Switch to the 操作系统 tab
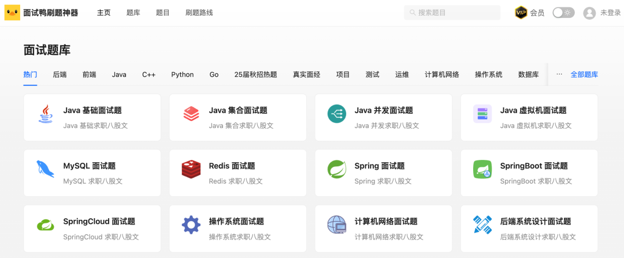The height and width of the screenshot is (258, 624). (489, 74)
